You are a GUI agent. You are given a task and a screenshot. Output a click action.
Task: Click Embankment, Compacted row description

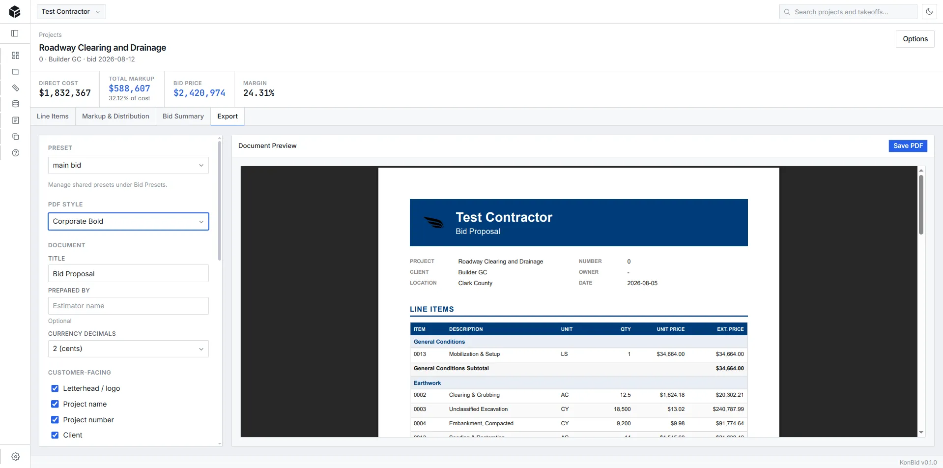point(481,423)
